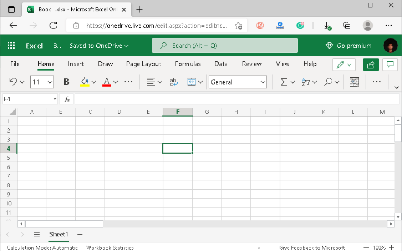Click the AutoSum sigma icon
This screenshot has width=402, height=251.
tap(283, 82)
